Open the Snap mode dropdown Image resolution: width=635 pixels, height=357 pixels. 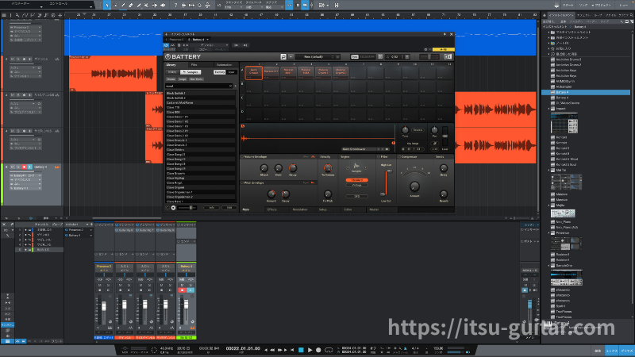click(x=273, y=6)
